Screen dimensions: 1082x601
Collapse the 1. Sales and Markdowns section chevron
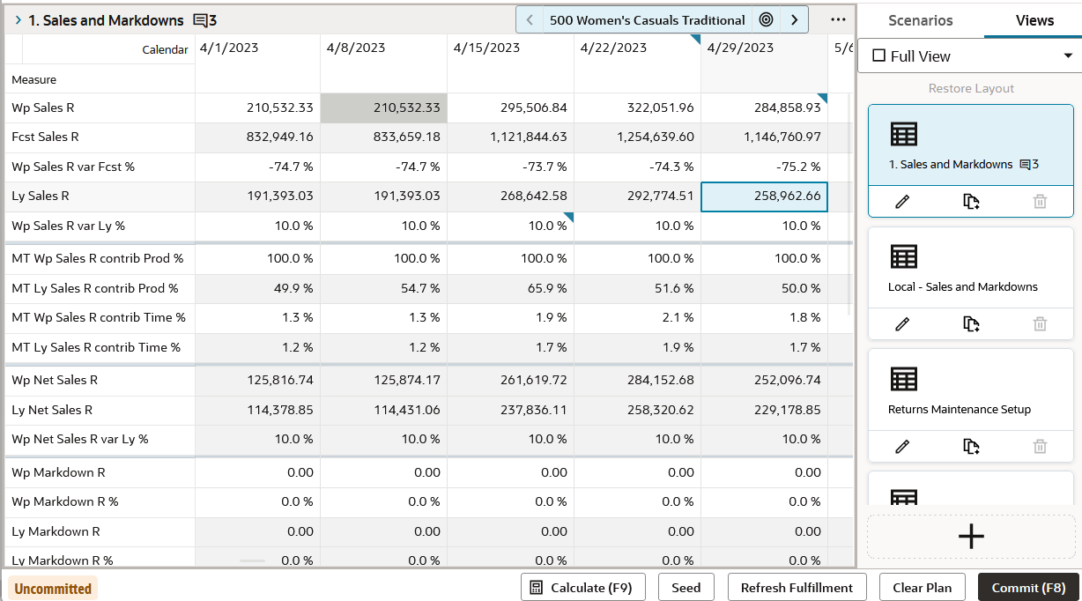[18, 19]
